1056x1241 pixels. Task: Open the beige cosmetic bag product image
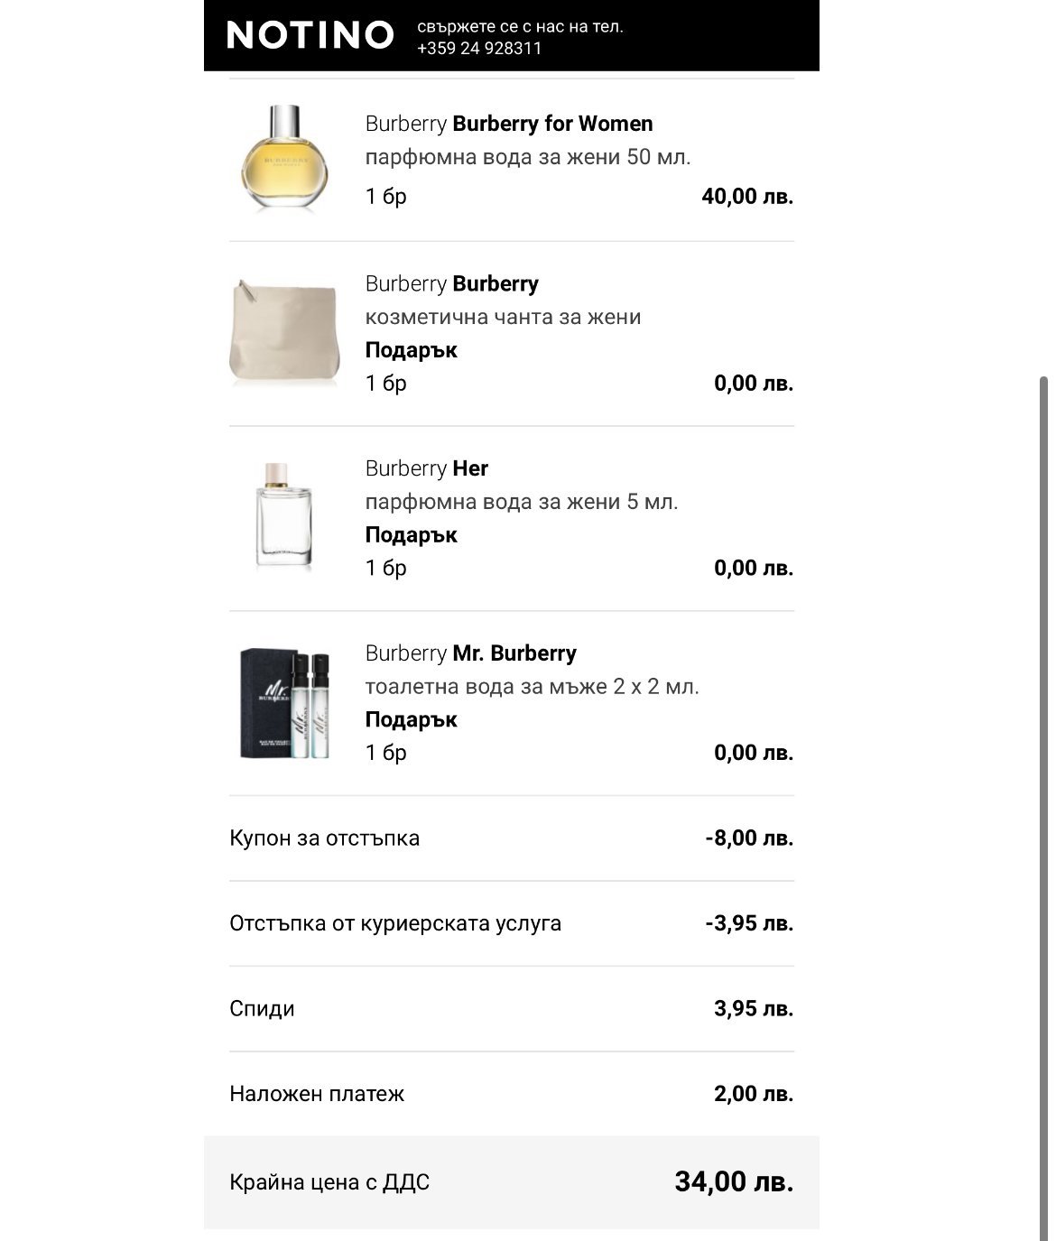coord(283,332)
